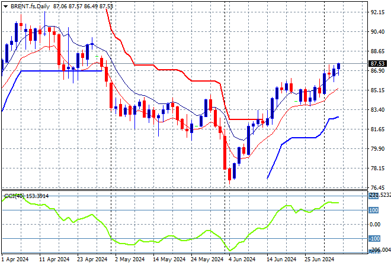This screenshot has width=391, height=266.
Task: Click the dropdown triangle beside BRENT.fs title
Action: 5,7
